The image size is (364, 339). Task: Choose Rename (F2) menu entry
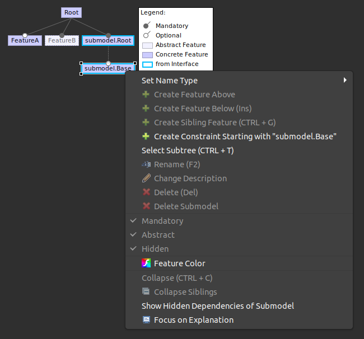click(239, 164)
